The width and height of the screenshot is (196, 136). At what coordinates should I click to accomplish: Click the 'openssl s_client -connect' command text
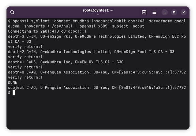click(x=41, y=21)
